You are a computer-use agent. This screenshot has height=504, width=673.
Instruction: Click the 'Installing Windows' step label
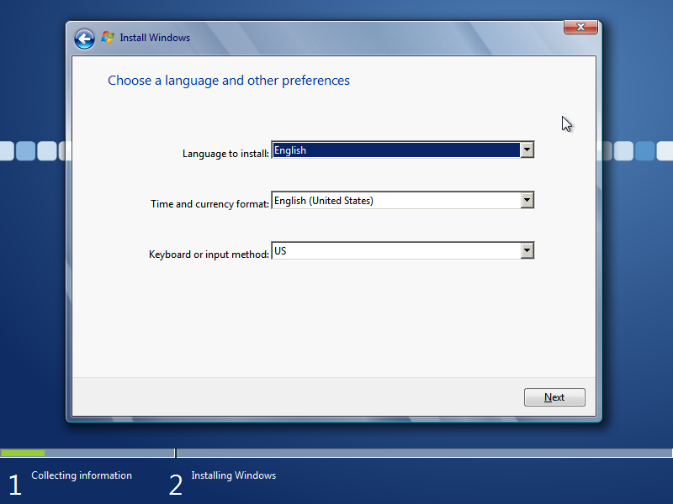coord(234,475)
